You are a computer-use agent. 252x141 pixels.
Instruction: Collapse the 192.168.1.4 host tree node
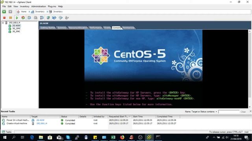click(x=3, y=23)
